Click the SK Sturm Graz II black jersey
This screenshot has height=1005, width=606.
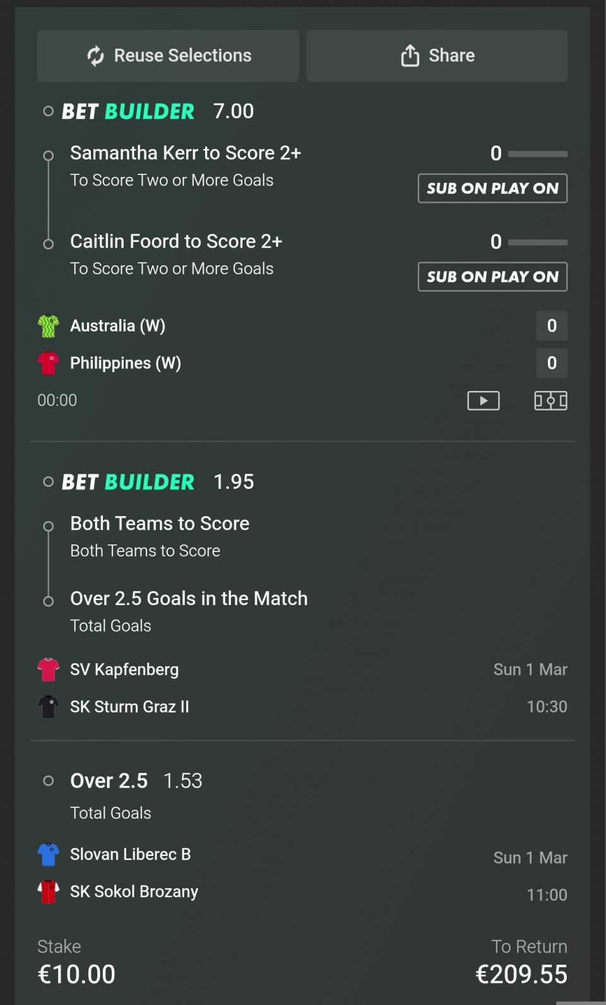click(48, 707)
